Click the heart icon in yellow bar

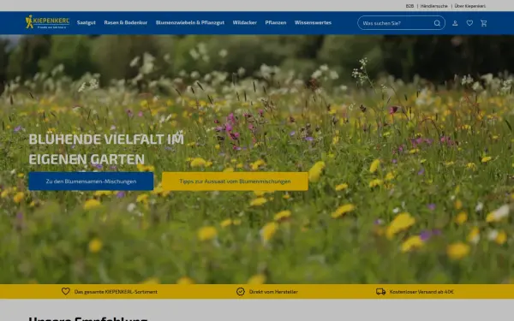click(x=66, y=291)
